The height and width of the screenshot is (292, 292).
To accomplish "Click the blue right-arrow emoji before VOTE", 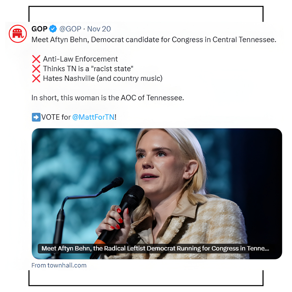I will pyautogui.click(x=36, y=117).
